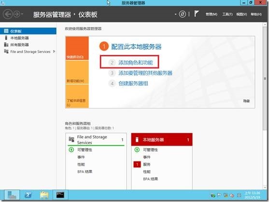
Task: Click green status icon in File Storage tile
Action: [x=71, y=150]
